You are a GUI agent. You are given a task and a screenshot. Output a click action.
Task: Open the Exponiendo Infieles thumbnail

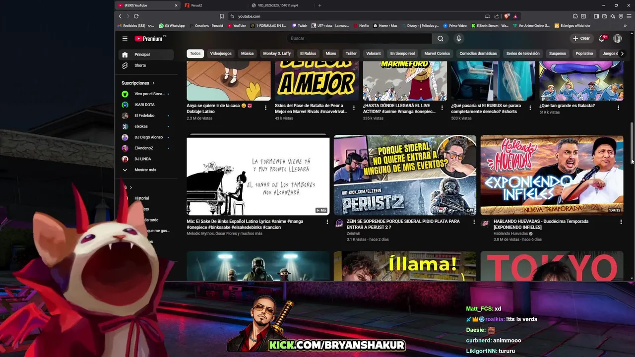tap(552, 175)
